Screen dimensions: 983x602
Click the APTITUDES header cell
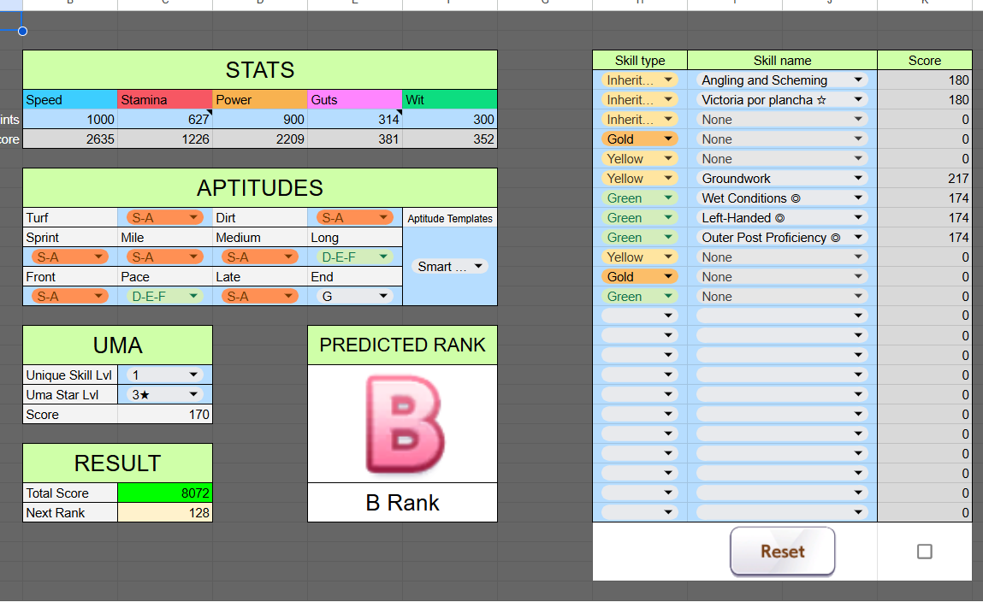pyautogui.click(x=260, y=188)
